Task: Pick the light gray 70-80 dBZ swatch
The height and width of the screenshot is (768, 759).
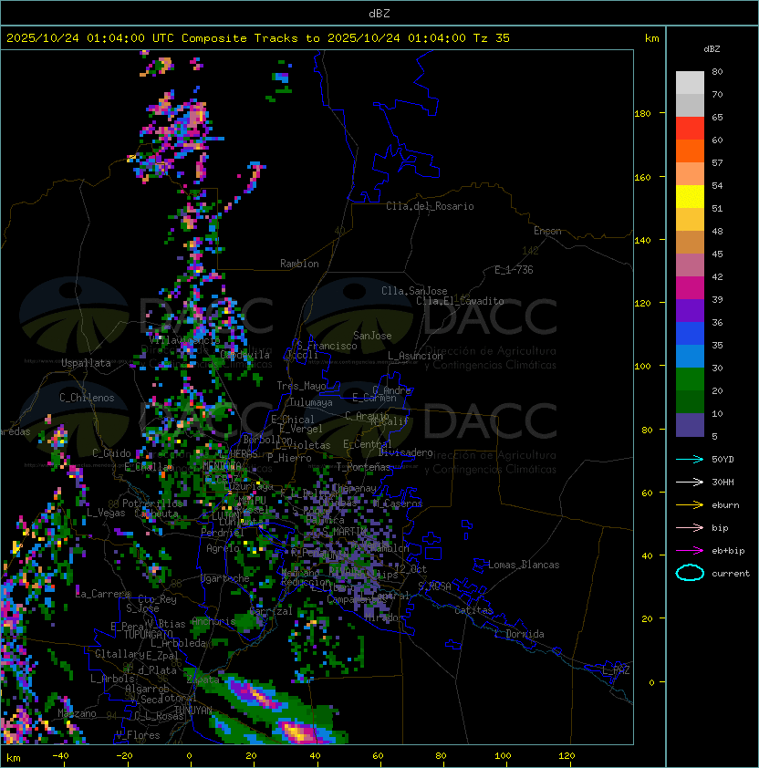Action: 690,83
